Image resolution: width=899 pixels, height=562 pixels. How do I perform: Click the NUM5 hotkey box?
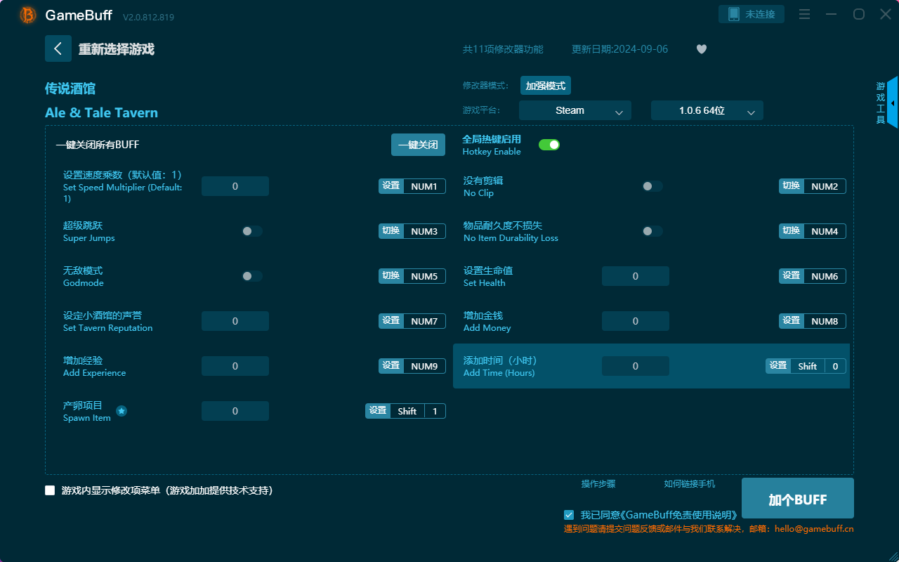click(x=424, y=276)
